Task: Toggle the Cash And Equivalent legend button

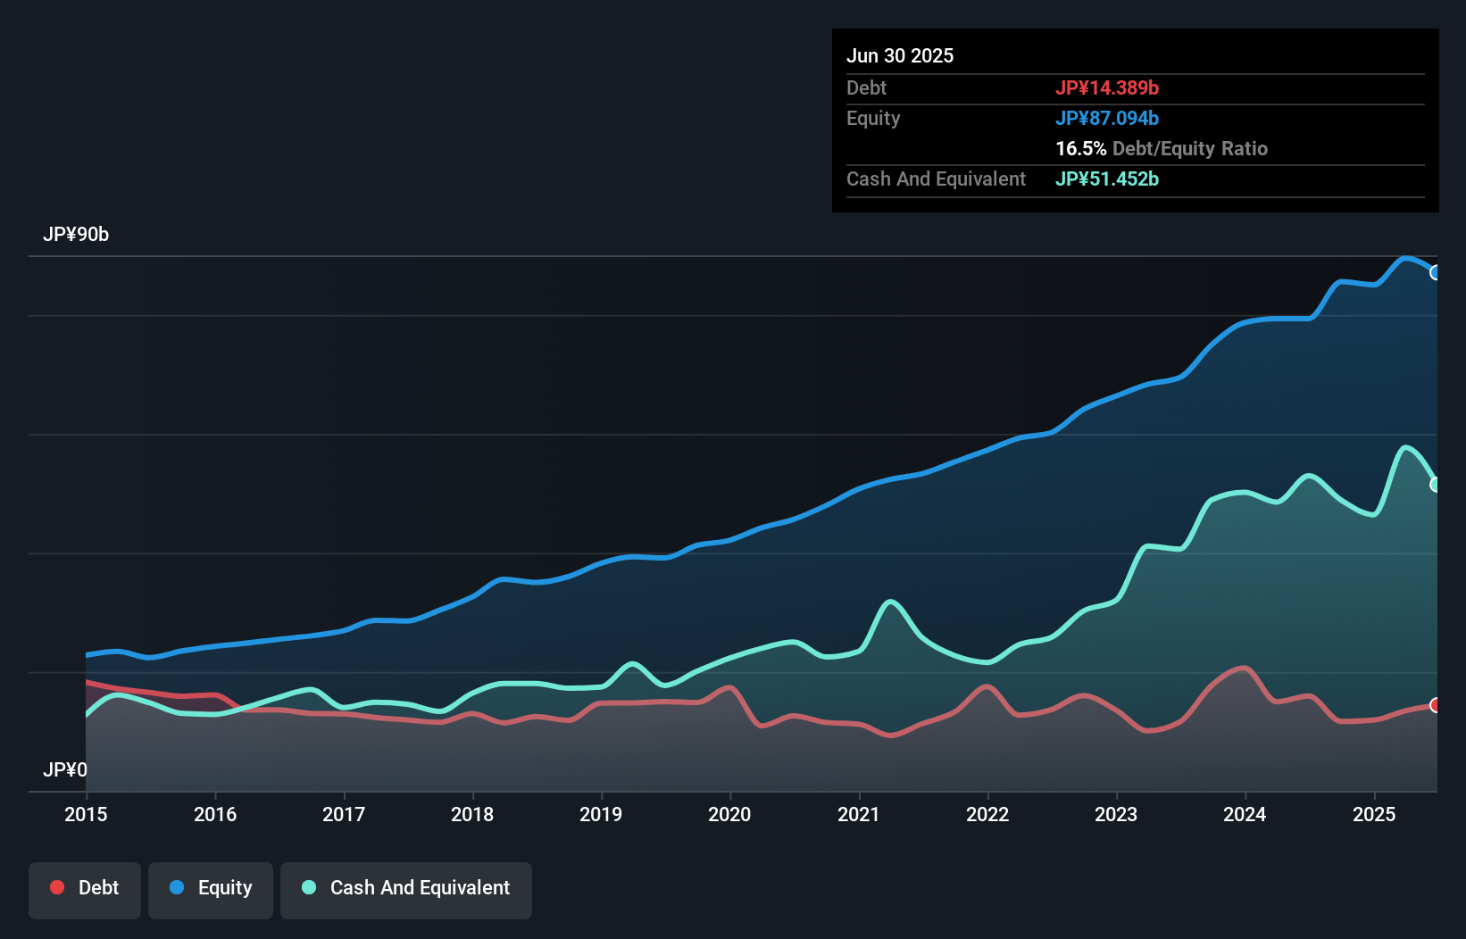Action: (406, 890)
